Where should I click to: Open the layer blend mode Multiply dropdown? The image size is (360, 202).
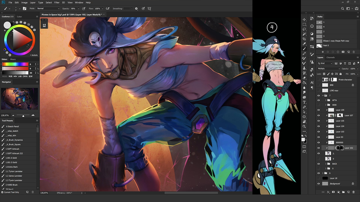(x=329, y=69)
